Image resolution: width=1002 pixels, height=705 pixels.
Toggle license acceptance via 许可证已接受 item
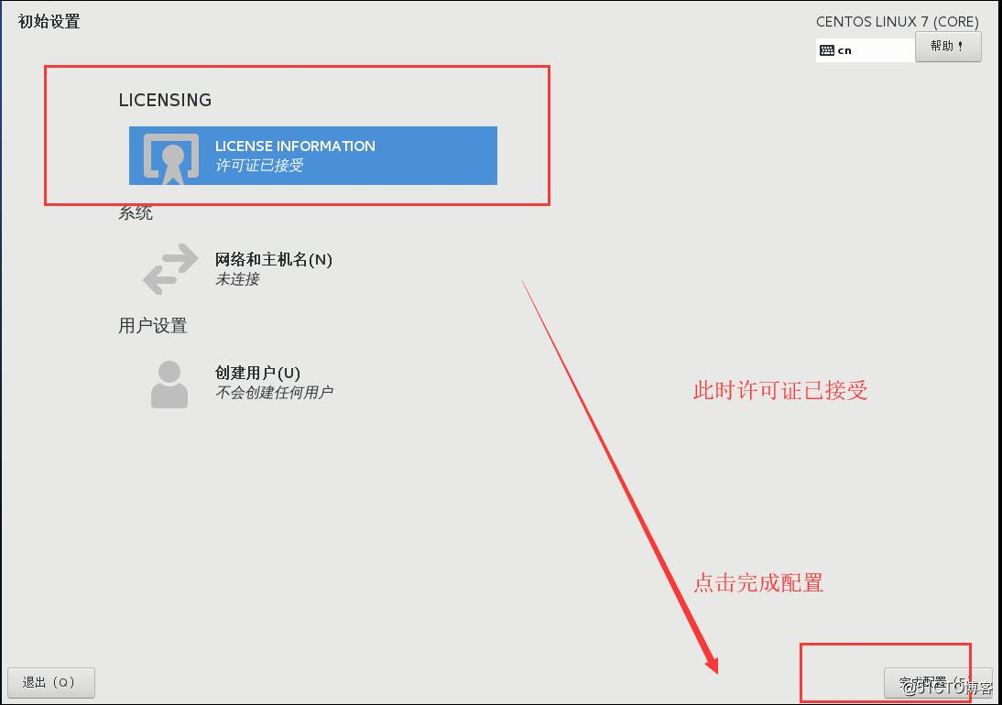point(264,166)
